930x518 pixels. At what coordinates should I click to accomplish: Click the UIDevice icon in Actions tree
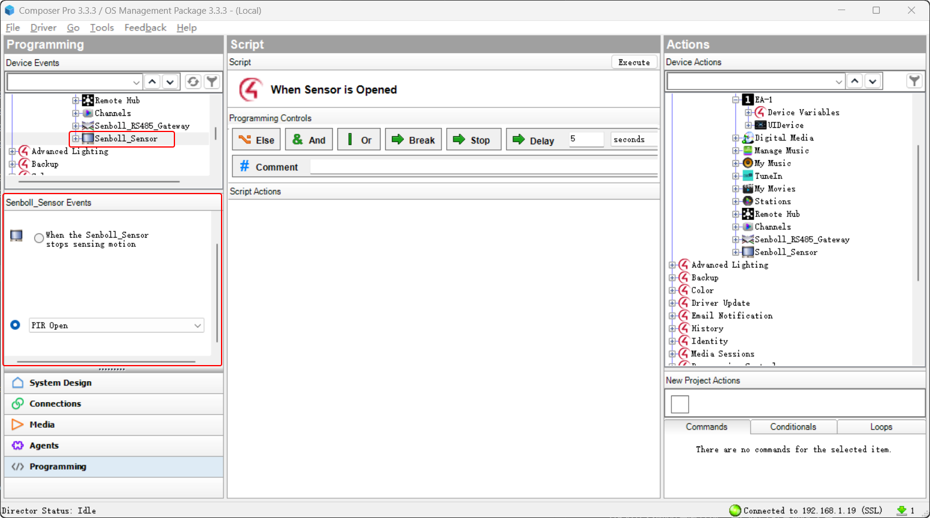(760, 125)
